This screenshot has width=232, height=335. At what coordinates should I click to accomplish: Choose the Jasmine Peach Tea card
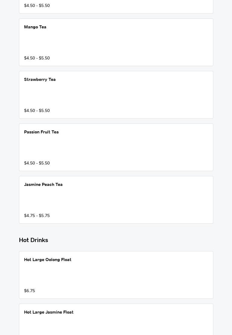[116, 200]
